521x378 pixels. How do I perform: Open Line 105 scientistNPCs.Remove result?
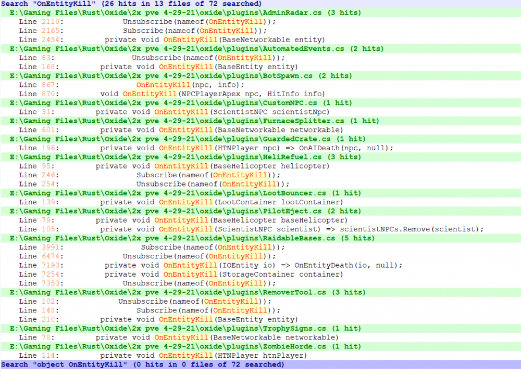pos(292,229)
